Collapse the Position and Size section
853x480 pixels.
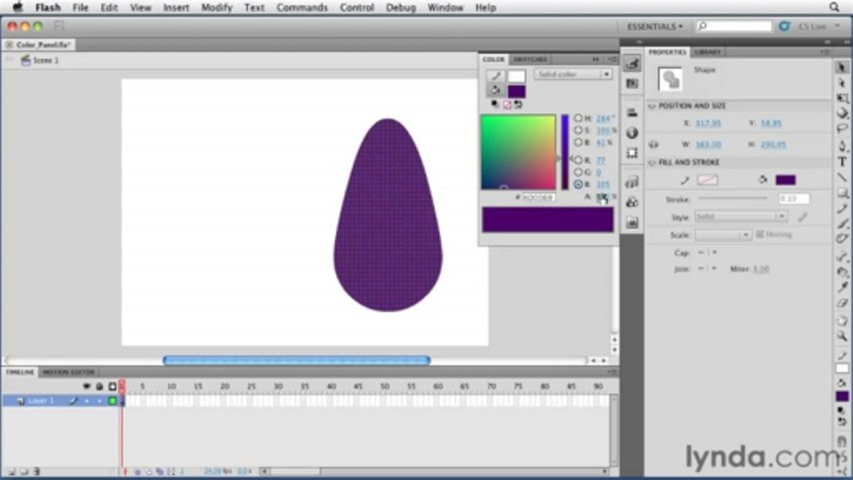pos(652,106)
